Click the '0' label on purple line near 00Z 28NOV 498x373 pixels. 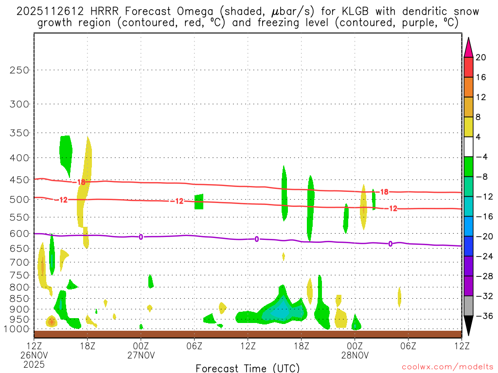pos(391,244)
